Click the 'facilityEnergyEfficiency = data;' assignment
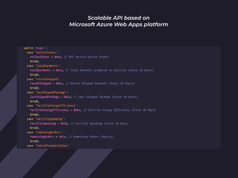238x178 pixels. click(56, 110)
